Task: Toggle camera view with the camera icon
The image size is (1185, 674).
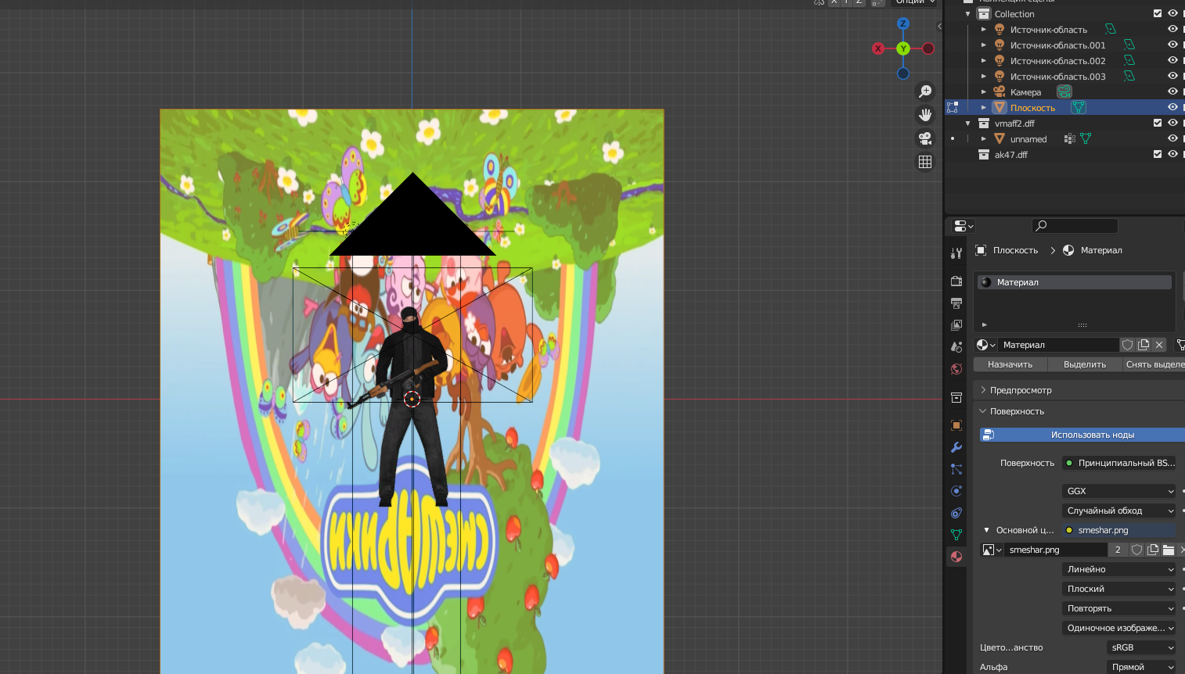Action: click(x=925, y=138)
